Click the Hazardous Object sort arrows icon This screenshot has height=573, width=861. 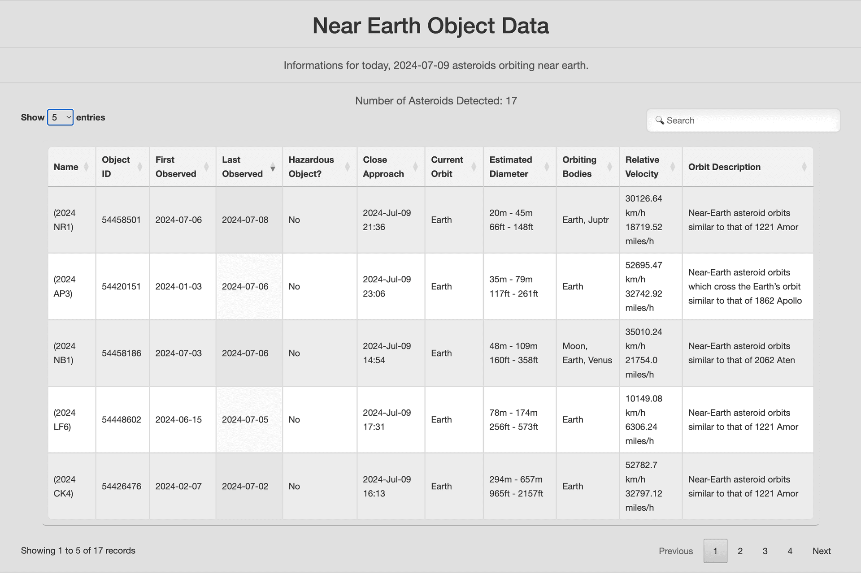coord(347,167)
